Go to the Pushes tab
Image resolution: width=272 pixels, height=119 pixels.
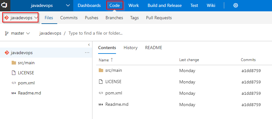click(92, 18)
